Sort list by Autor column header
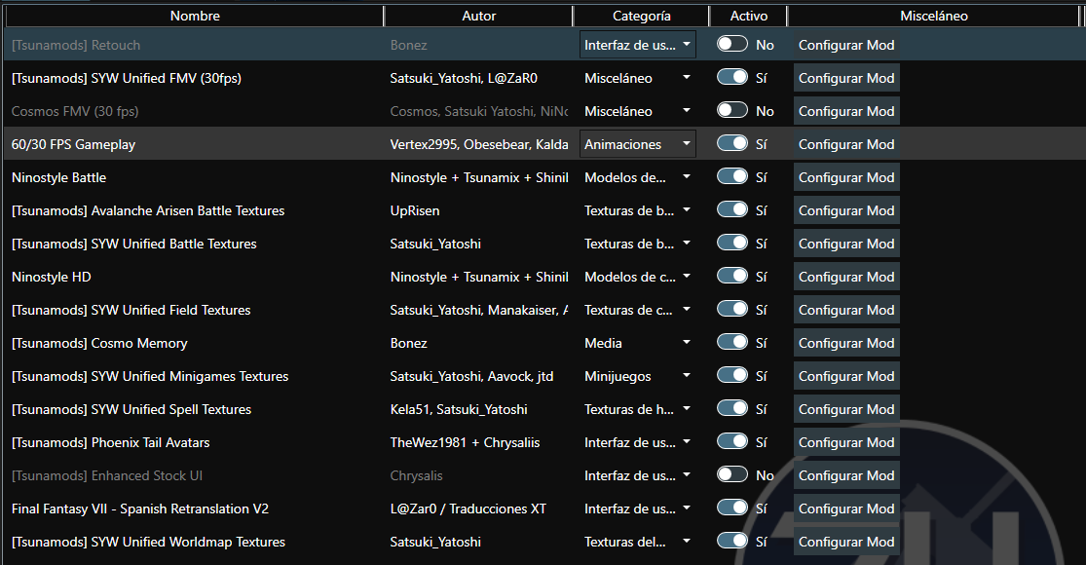Image resolution: width=1086 pixels, height=565 pixels. point(478,16)
